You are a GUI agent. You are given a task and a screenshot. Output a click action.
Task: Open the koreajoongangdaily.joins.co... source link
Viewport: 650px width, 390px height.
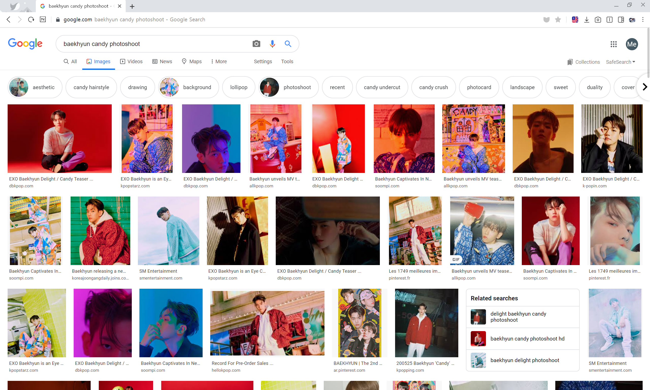tap(100, 278)
